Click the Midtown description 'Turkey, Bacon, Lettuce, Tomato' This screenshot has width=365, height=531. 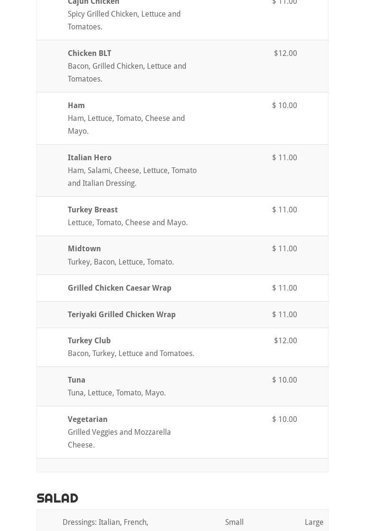point(120,262)
